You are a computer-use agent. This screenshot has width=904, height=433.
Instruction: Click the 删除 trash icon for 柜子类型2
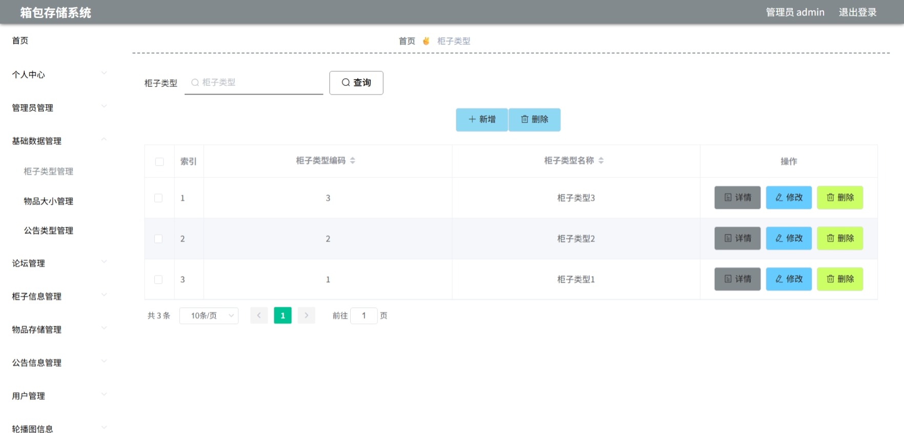(830, 238)
